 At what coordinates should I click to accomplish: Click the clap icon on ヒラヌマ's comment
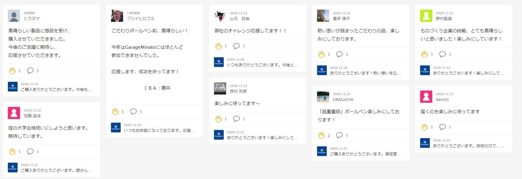[12, 71]
